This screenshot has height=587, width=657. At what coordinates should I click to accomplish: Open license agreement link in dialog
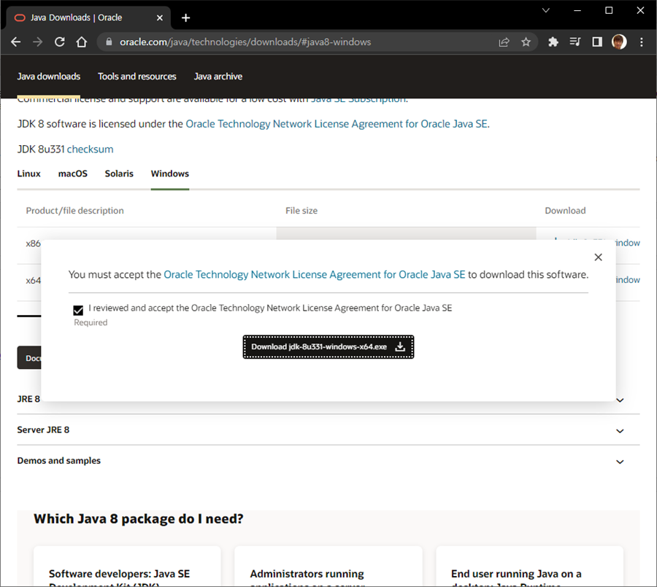click(x=314, y=275)
